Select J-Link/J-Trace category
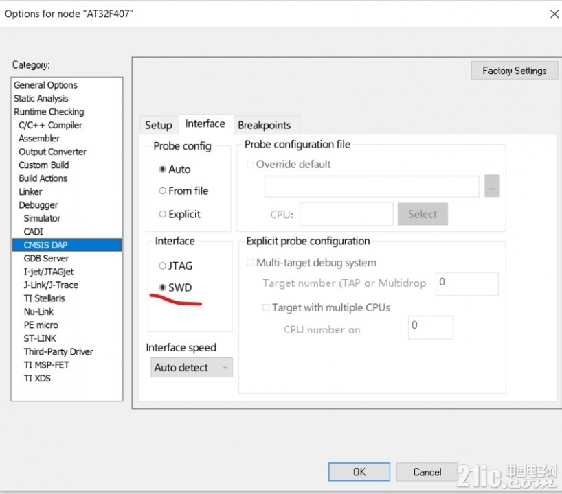Viewport: 562px width, 494px height. pos(51,285)
